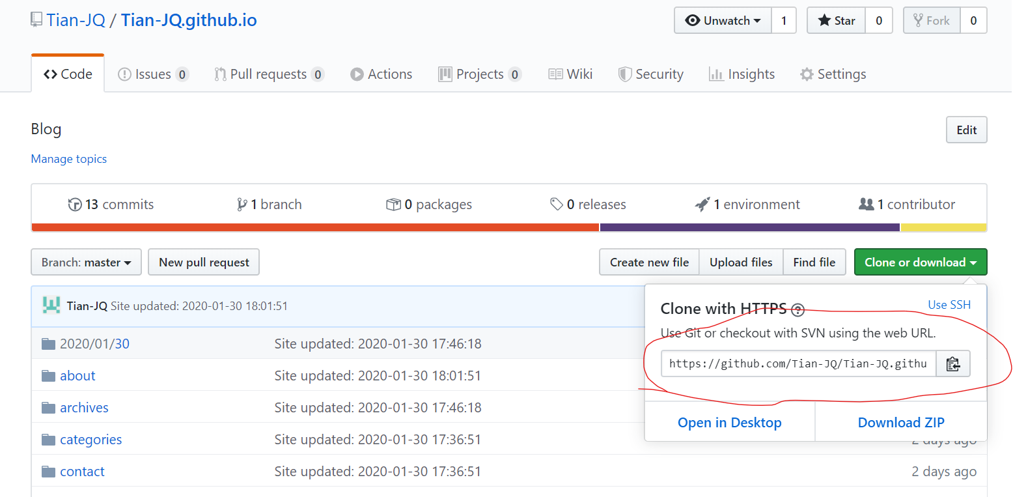Screen dimensions: 1013x497
Task: Open the Branch: master selector
Action: click(87, 263)
